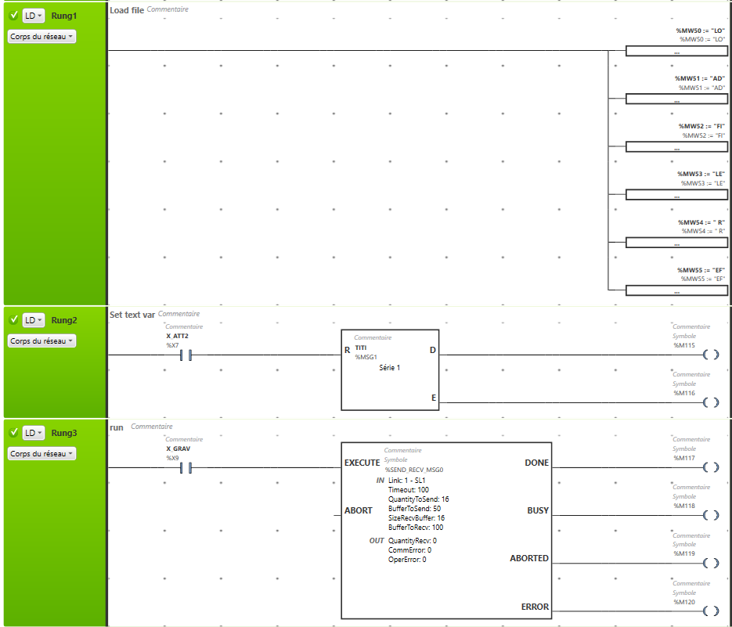Select the %M118 BUSY output coil

coord(710,516)
